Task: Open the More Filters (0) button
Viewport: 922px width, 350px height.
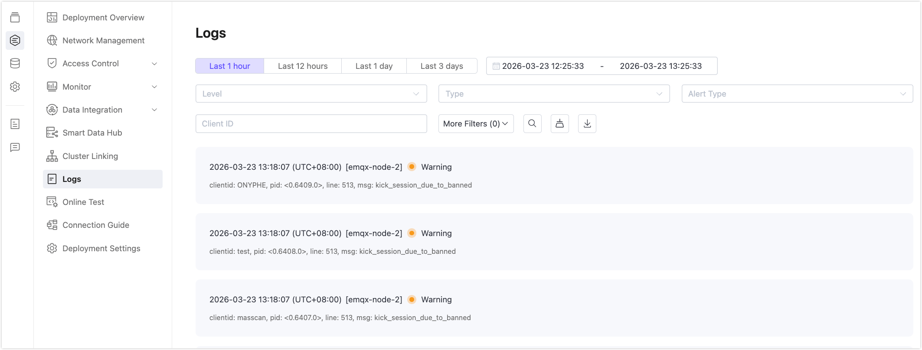Action: [x=476, y=123]
